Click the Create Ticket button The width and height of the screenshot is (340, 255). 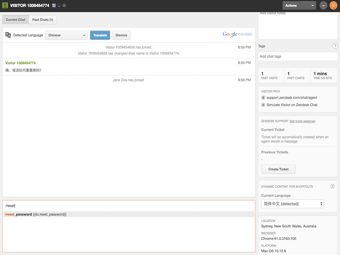[x=278, y=169]
